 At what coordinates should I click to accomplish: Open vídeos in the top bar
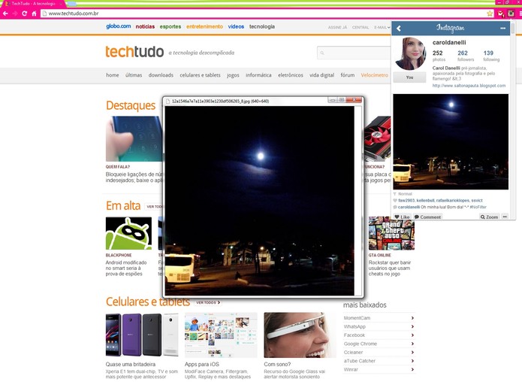(x=236, y=26)
